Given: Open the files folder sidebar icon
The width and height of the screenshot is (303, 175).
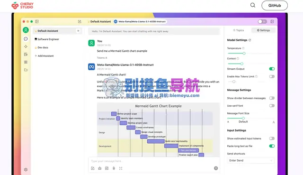Looking at the screenshot, I should 26,70.
